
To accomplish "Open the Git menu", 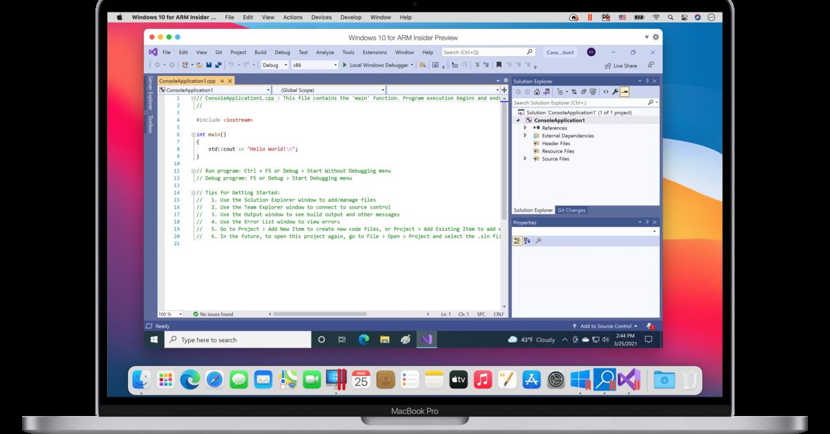I will (218, 52).
